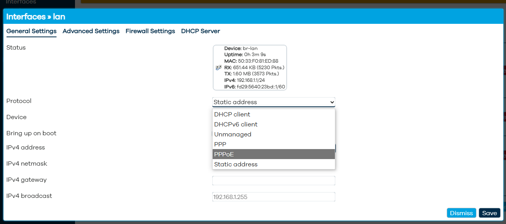Click the 'IPv4 address' label
506x224 pixels.
pyautogui.click(x=26, y=148)
